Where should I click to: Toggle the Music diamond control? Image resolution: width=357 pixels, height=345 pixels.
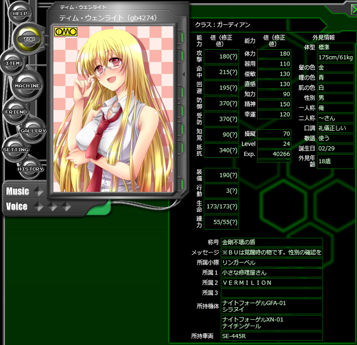click(39, 192)
